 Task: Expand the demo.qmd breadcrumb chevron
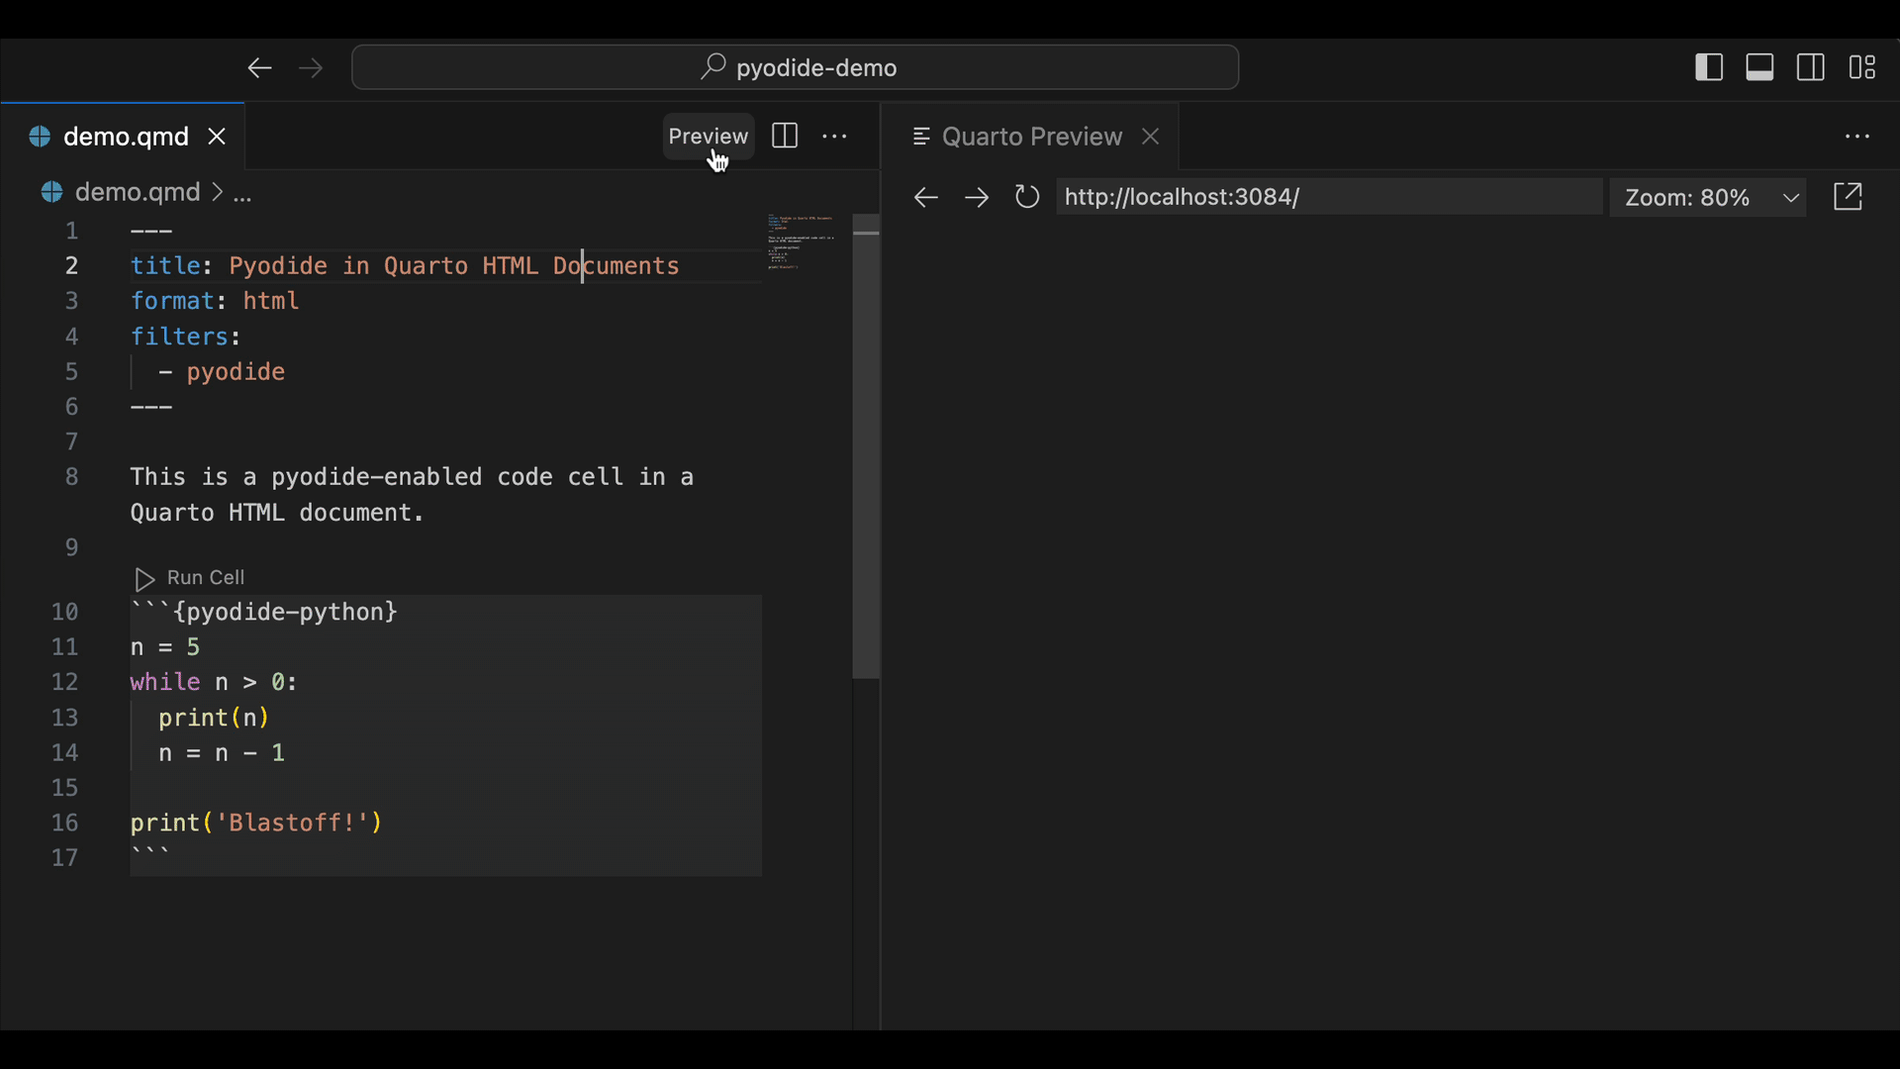(219, 192)
